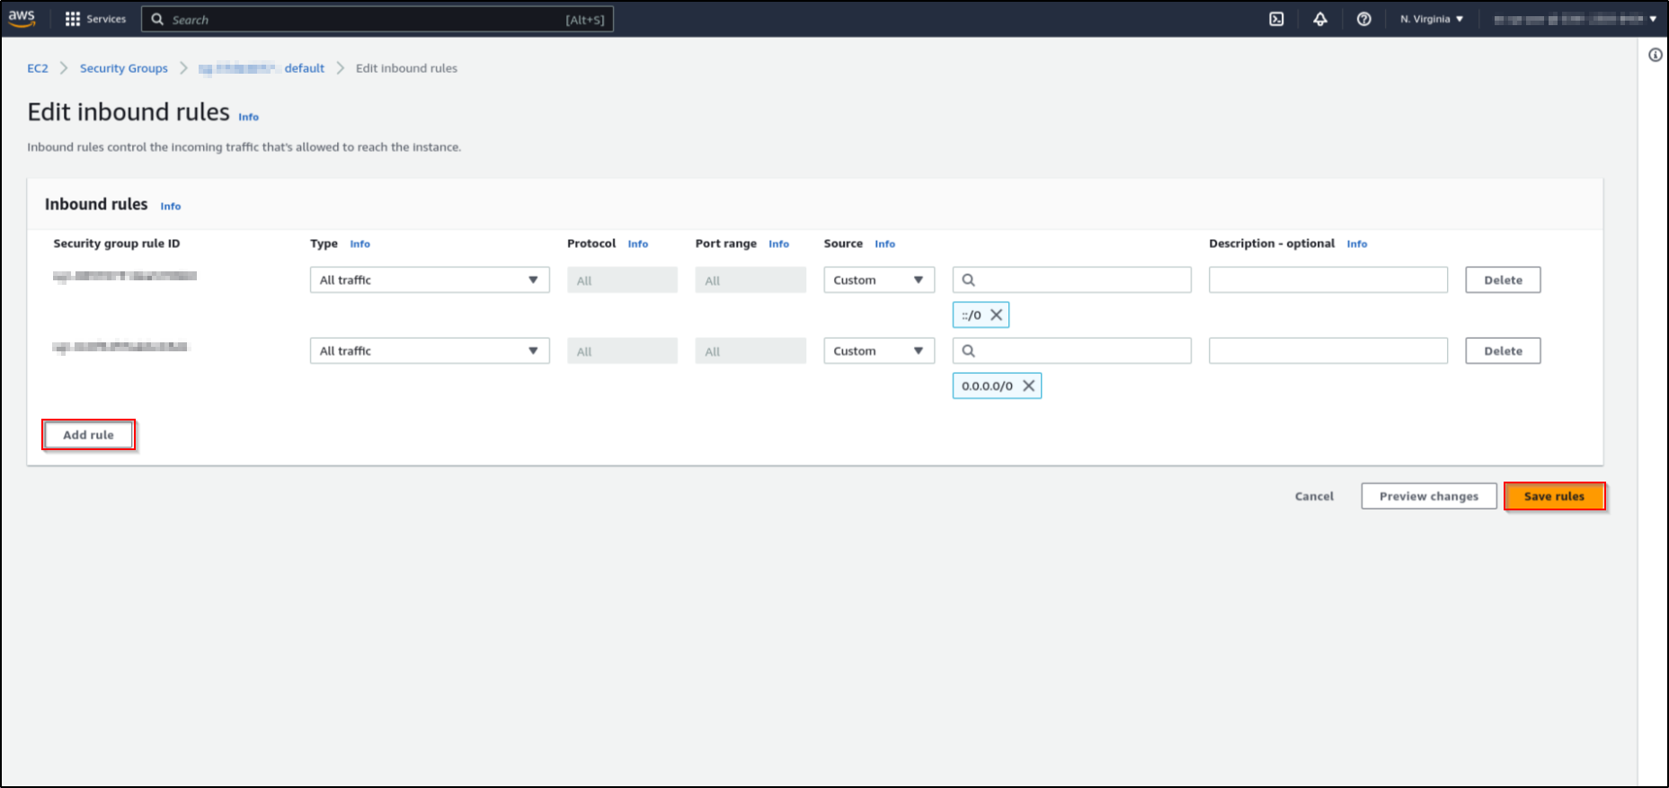Open the N. Virginia region dropdown
This screenshot has height=788, width=1669.
click(1432, 19)
